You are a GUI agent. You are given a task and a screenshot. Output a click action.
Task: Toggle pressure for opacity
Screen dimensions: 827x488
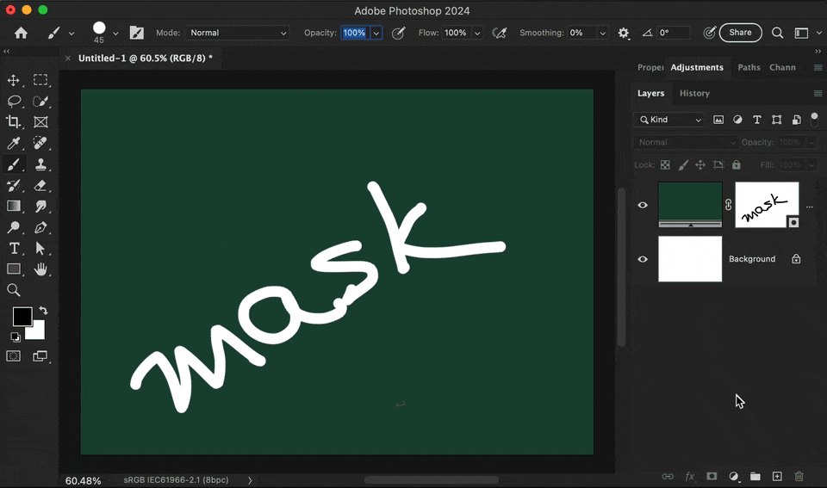399,33
